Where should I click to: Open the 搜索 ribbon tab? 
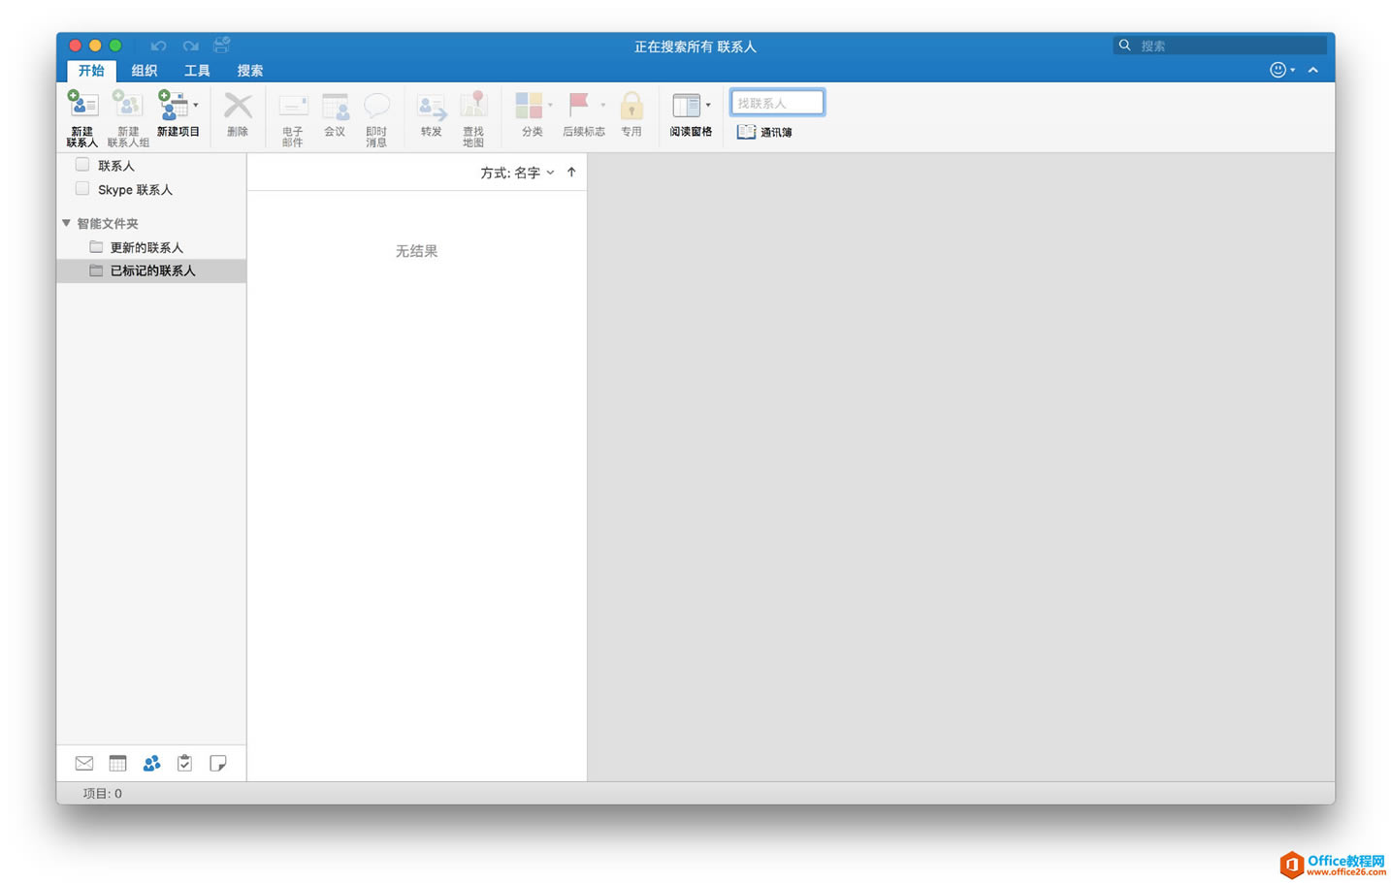250,71
